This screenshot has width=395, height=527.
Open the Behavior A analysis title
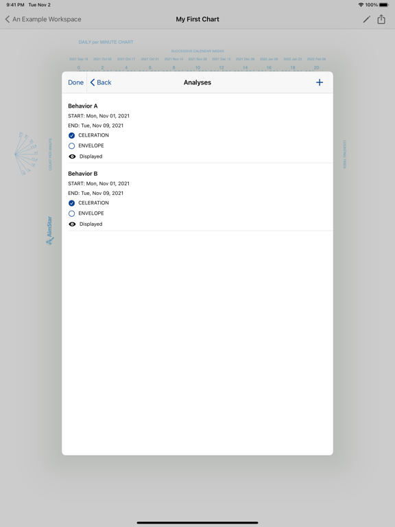point(82,106)
